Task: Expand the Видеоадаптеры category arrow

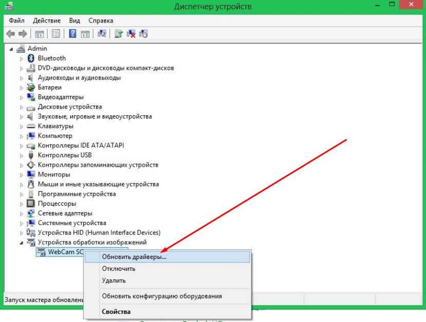Action: click(21, 97)
